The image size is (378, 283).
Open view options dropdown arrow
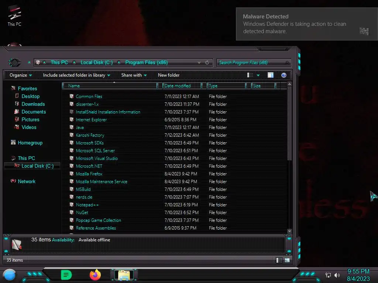click(x=258, y=75)
